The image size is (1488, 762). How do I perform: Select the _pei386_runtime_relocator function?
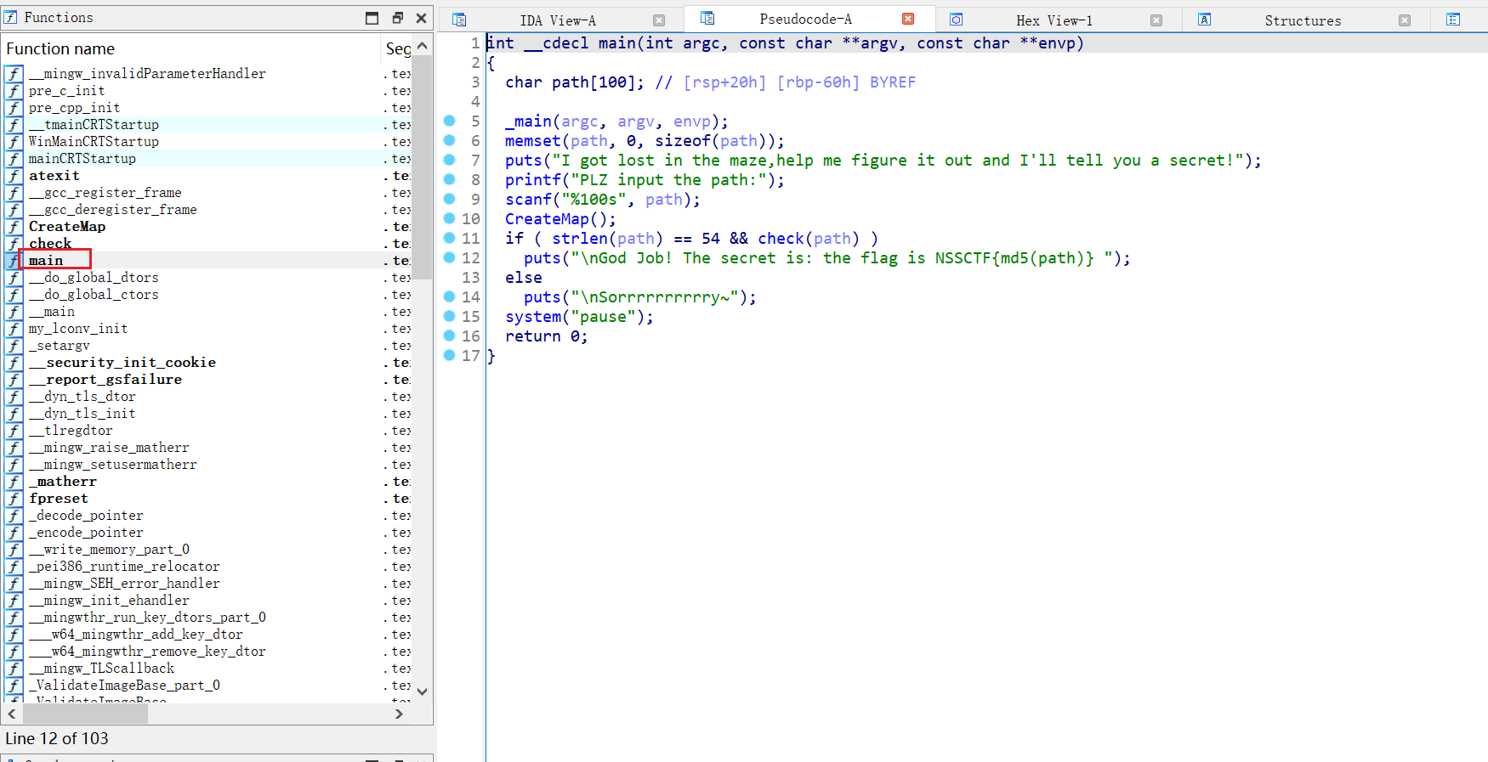tap(124, 567)
